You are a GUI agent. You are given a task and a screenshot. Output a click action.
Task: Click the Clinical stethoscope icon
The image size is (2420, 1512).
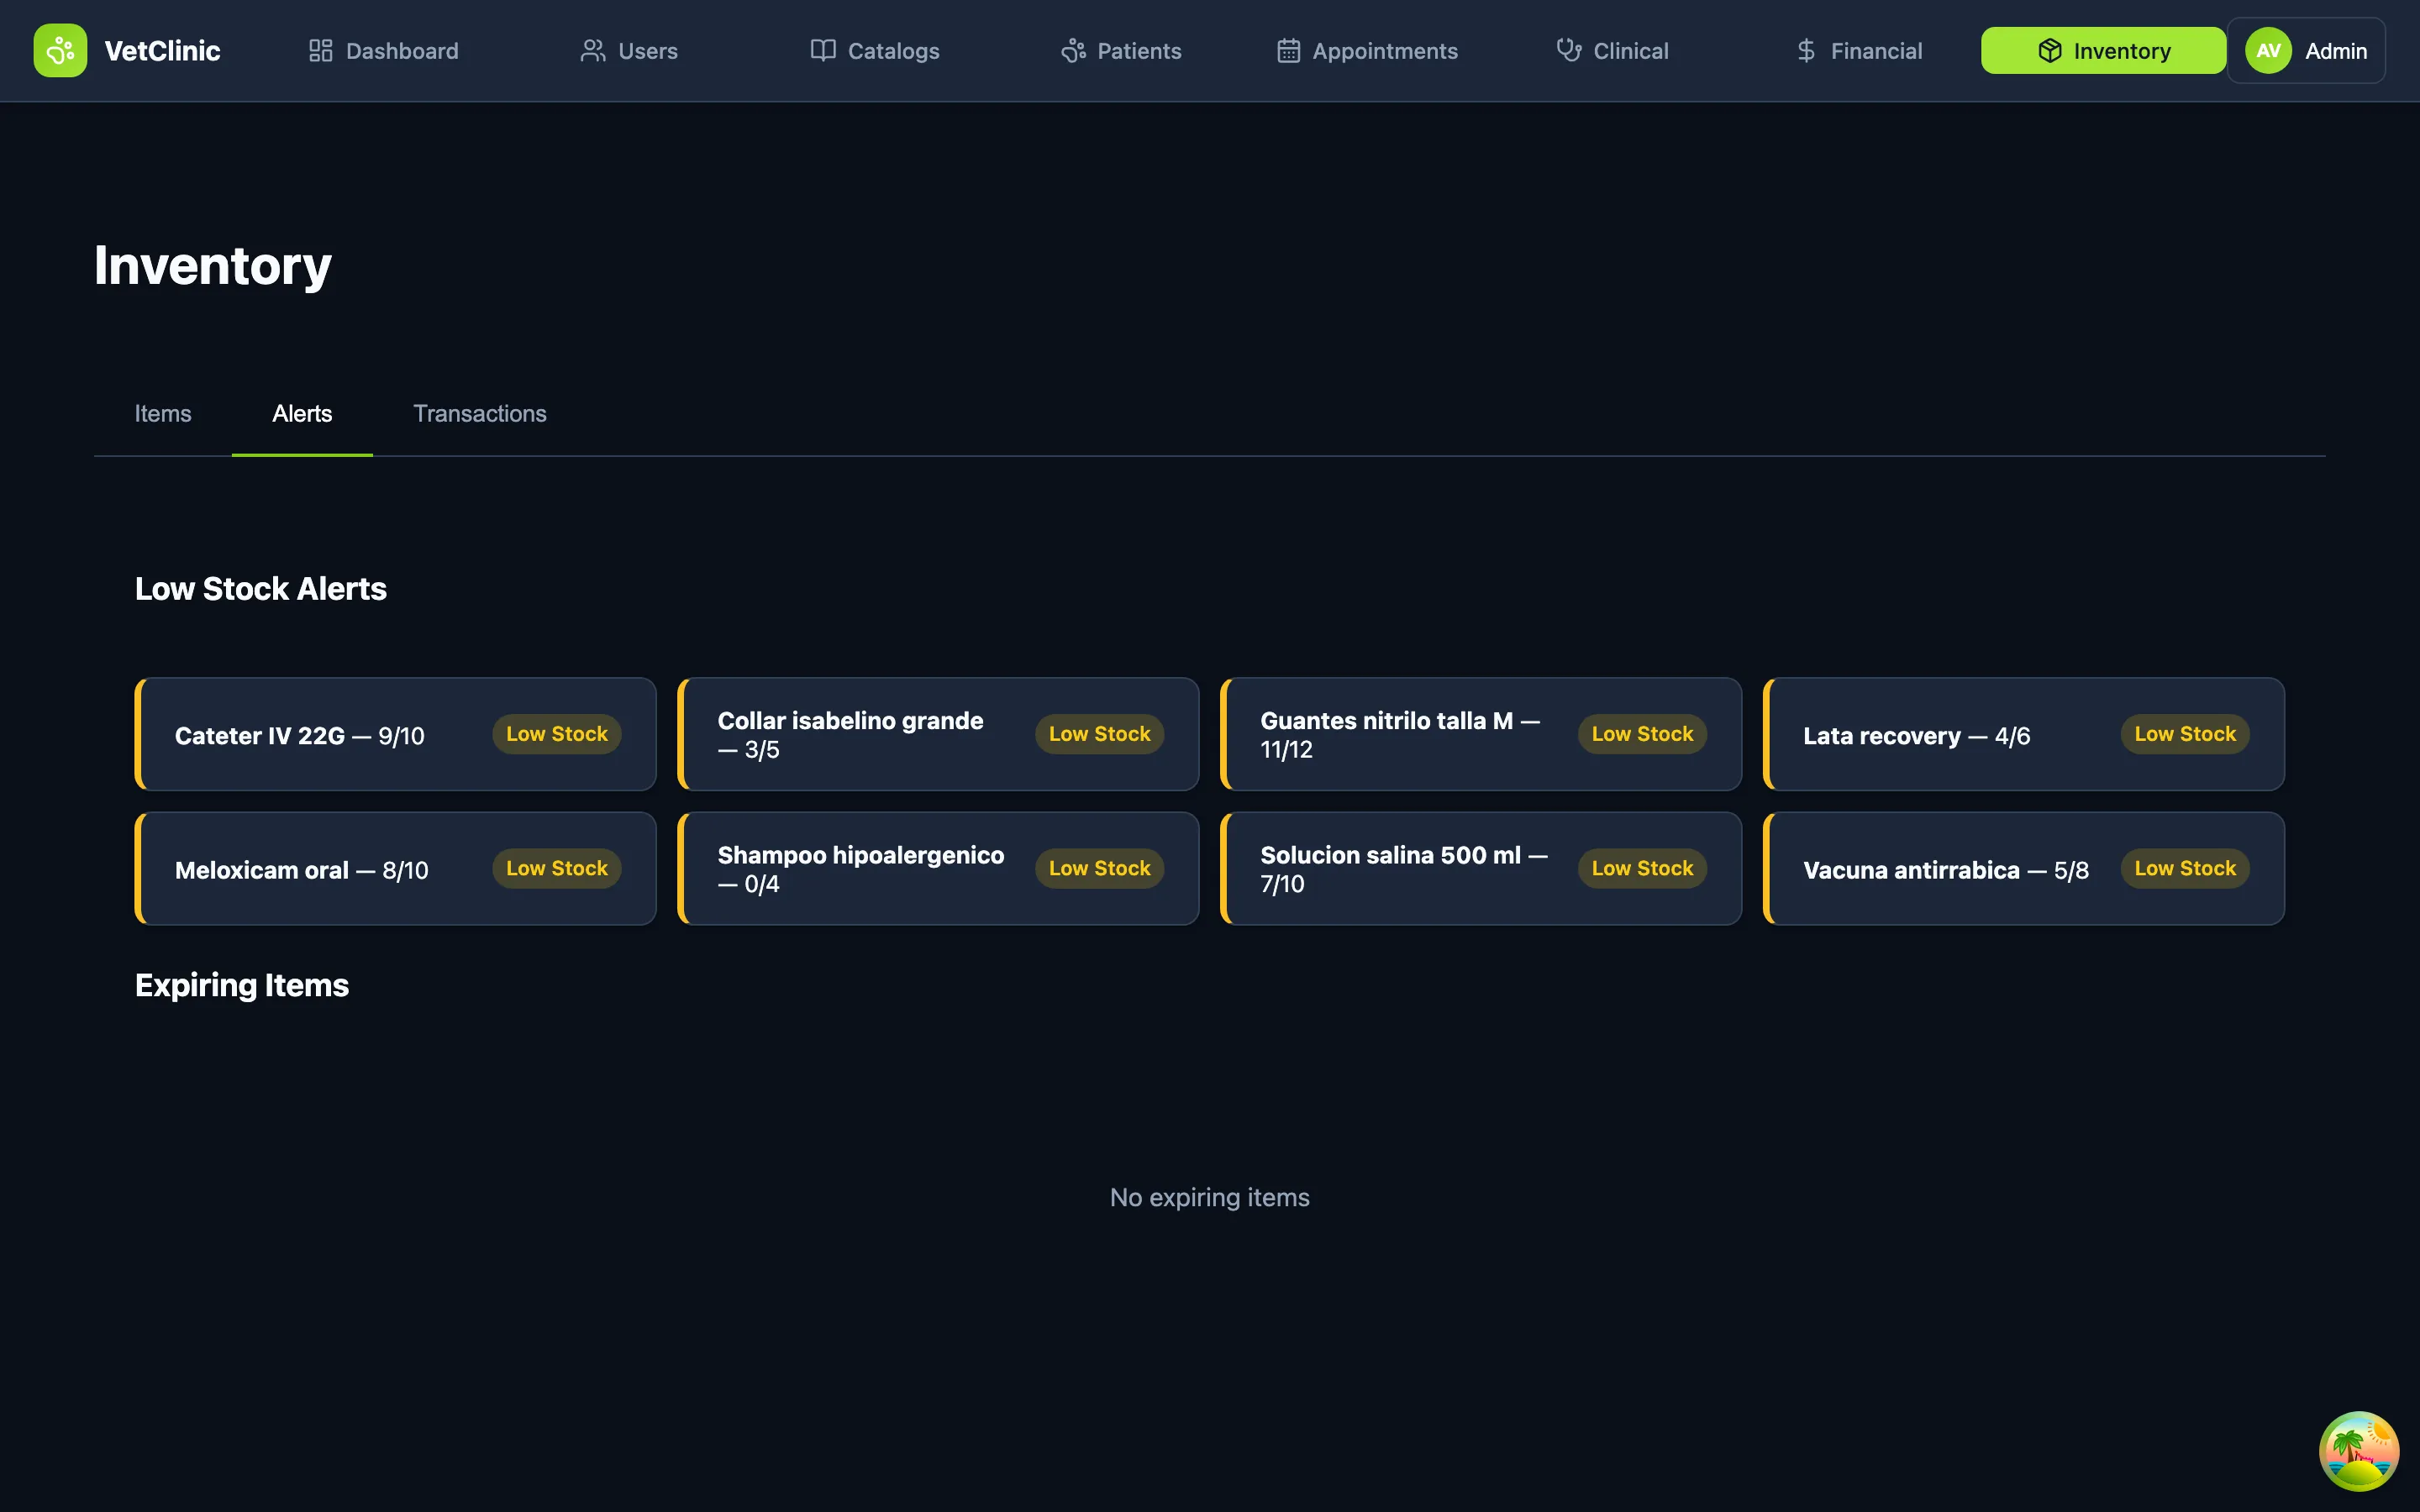(x=1568, y=50)
